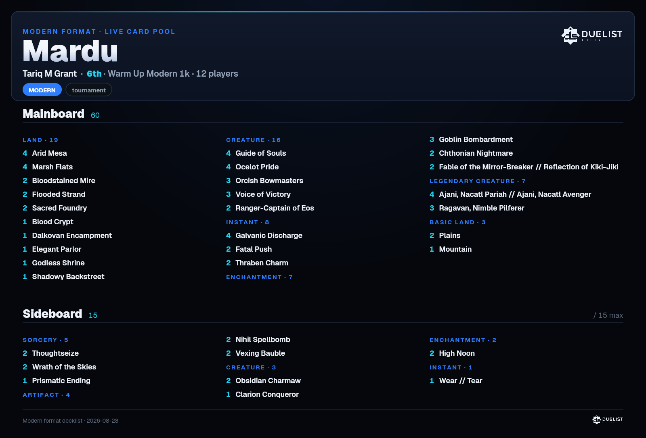Open the Wear // Tear card
The width and height of the screenshot is (646, 438).
[461, 381]
